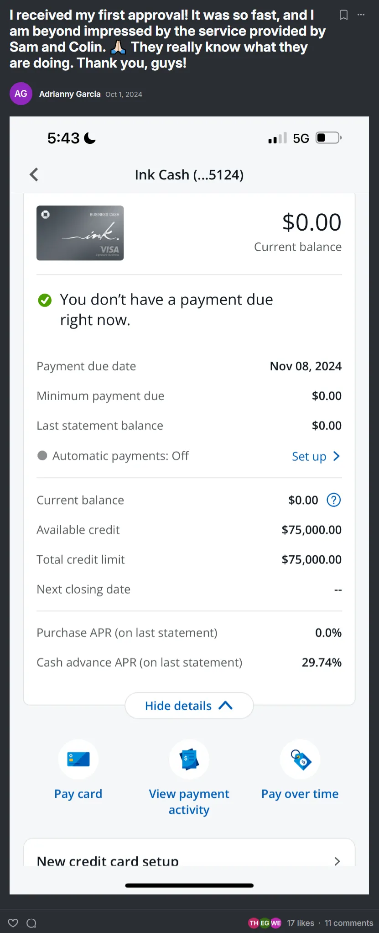This screenshot has width=379, height=933.
Task: View the 17 likes list
Action: (x=300, y=923)
